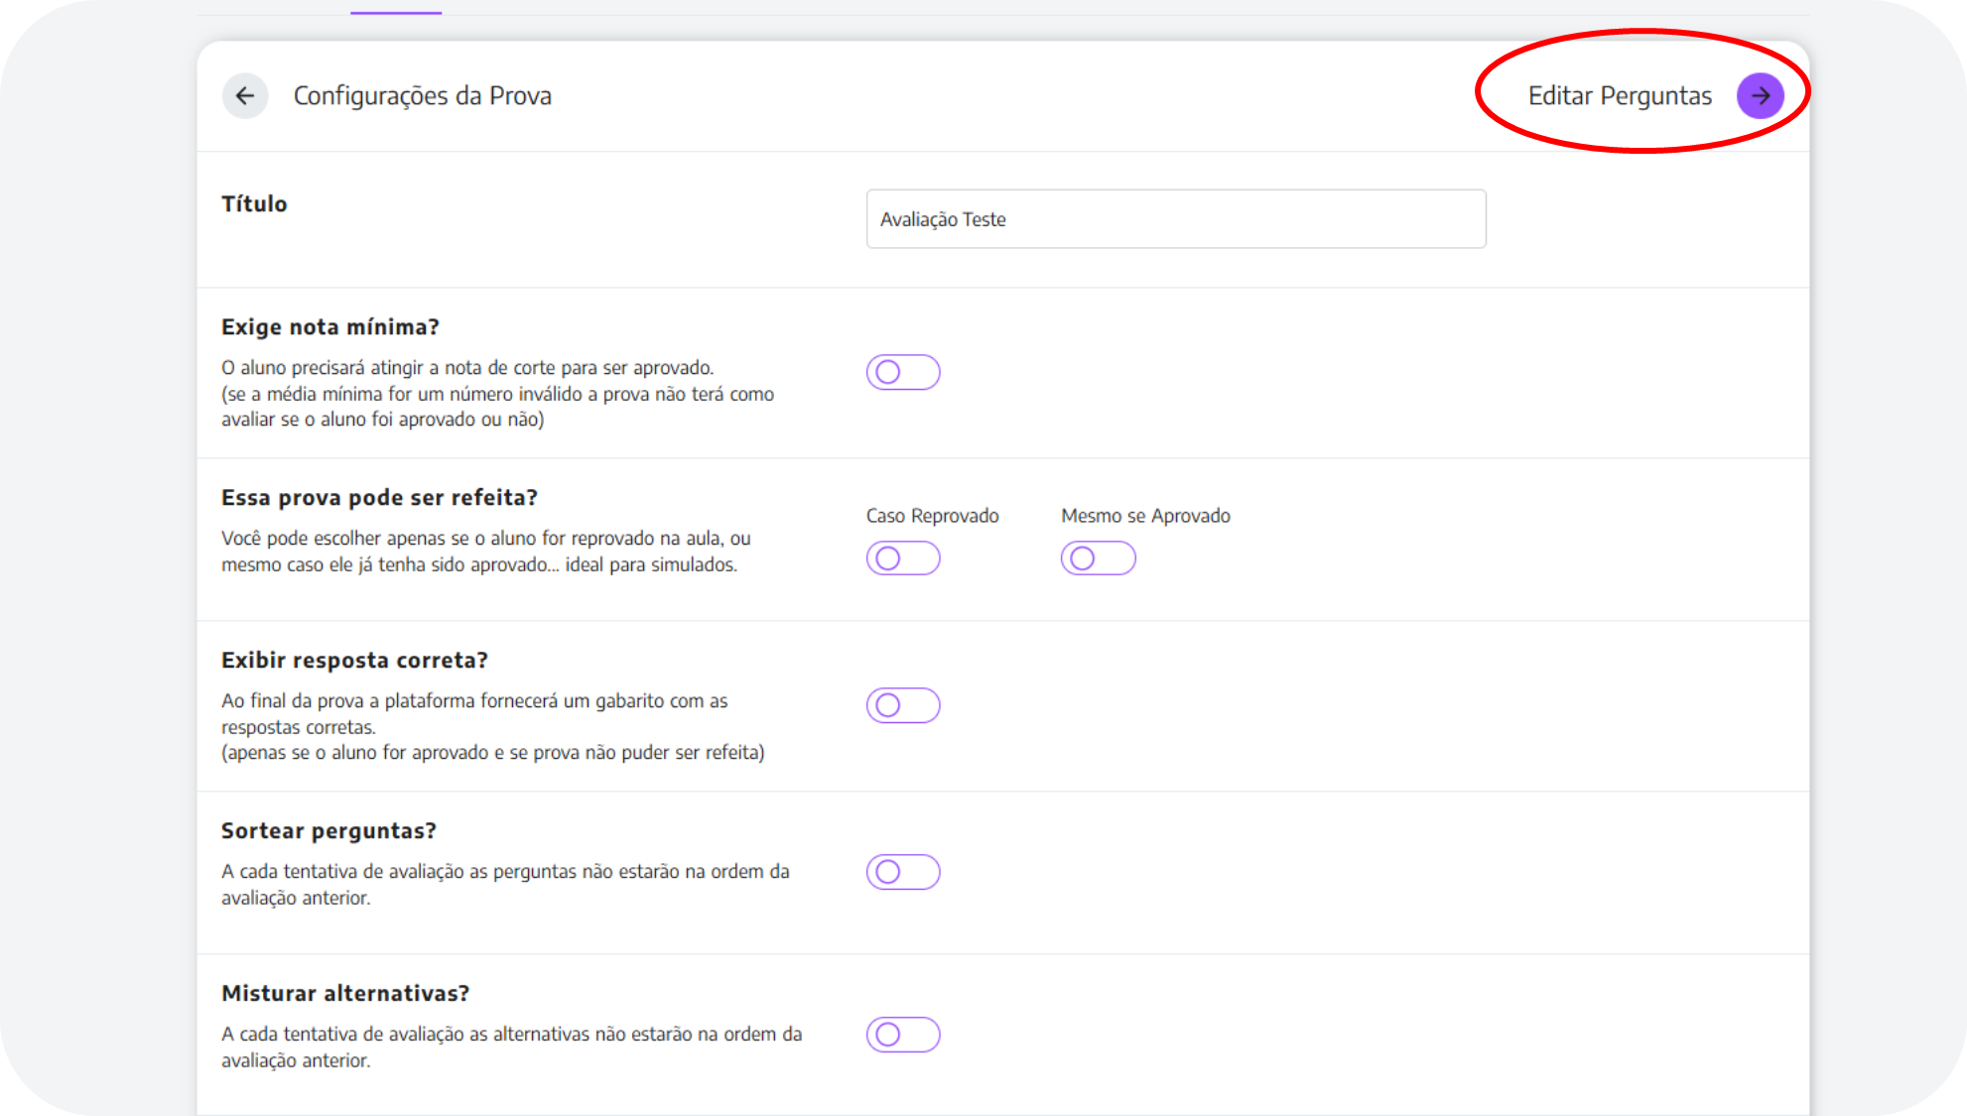1967x1116 pixels.
Task: Click the Mesmo se Aprovado label
Action: point(1145,516)
